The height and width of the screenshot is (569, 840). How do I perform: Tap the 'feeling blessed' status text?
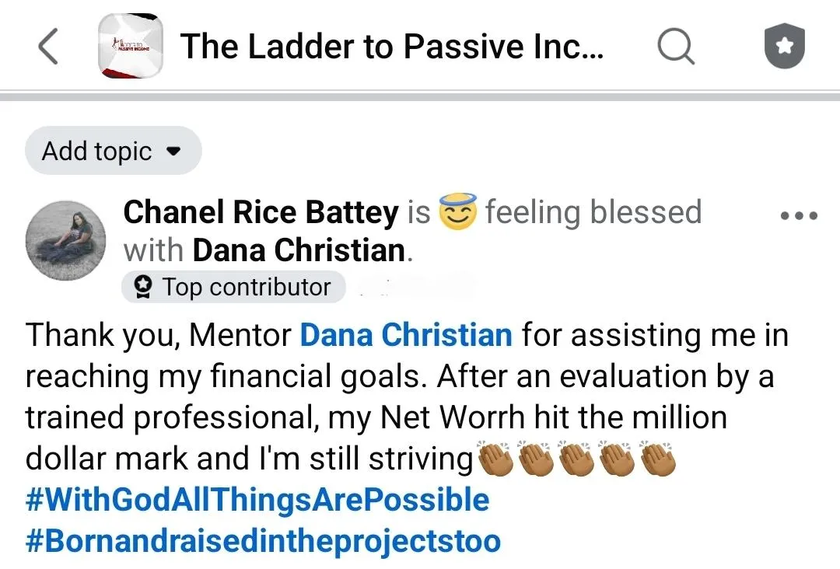point(593,212)
